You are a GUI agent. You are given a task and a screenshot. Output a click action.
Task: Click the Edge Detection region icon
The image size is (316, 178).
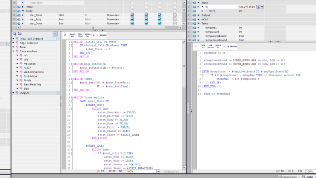17,43
